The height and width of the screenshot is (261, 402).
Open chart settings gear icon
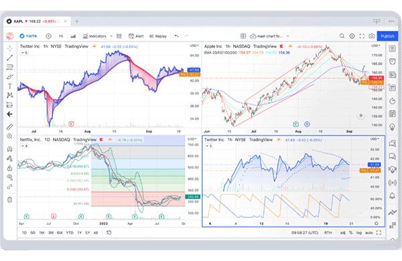(352, 36)
